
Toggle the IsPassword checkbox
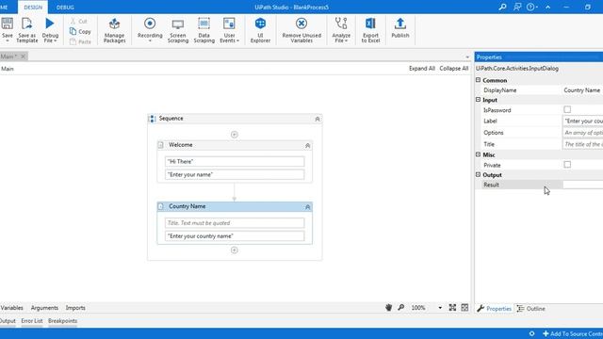(x=567, y=109)
